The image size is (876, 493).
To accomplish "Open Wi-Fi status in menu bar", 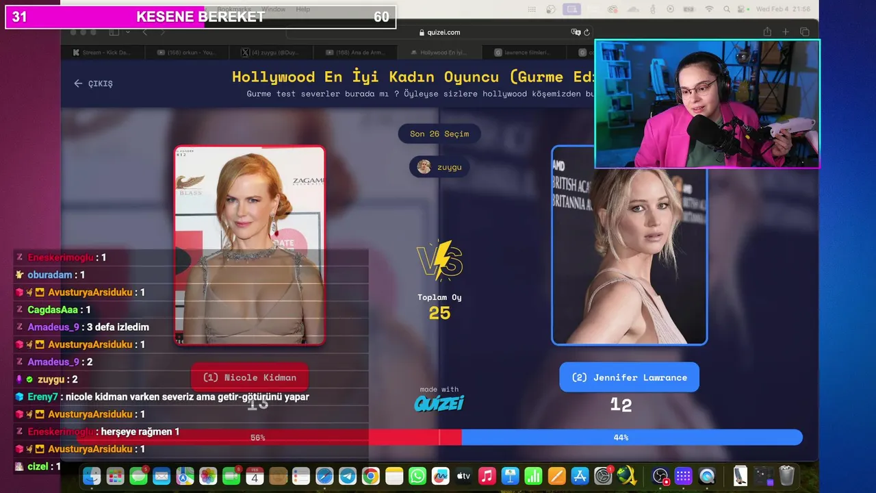I will coord(709,9).
